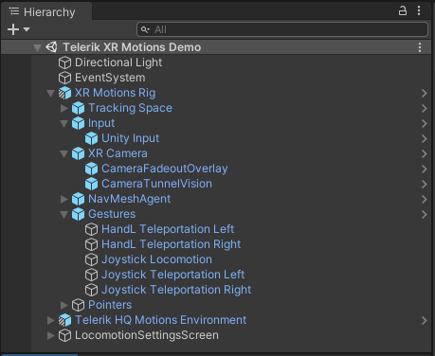Collapse the XR Motions Rig node

50,93
